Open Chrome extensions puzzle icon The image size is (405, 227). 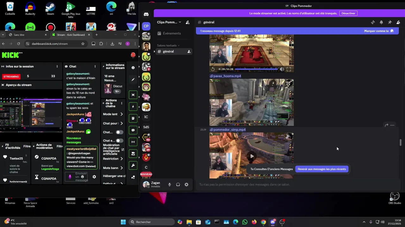[x=101, y=44]
